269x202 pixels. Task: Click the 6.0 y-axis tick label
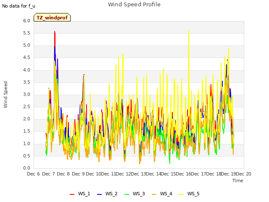tap(26, 21)
